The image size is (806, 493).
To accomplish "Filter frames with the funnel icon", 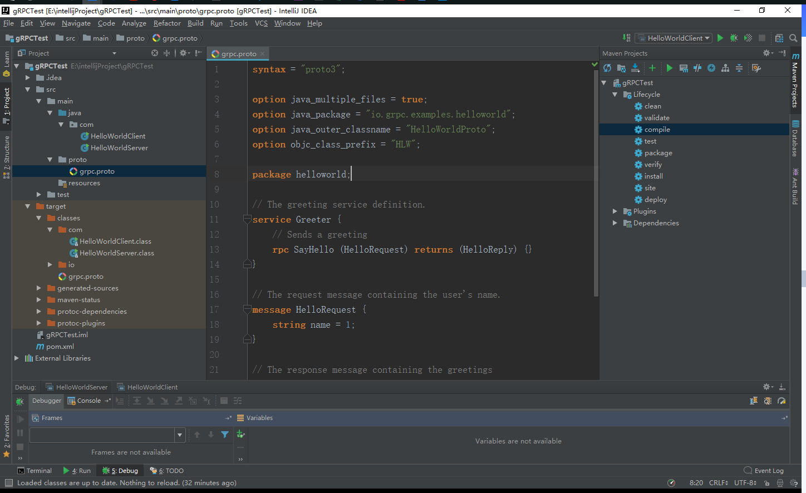I will (225, 435).
